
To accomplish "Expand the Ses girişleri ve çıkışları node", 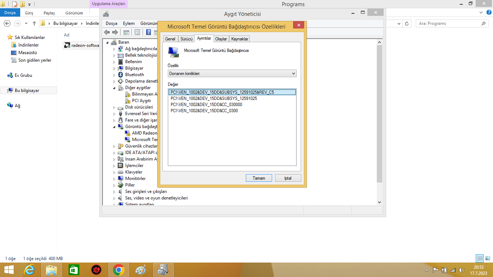I will tap(114, 192).
